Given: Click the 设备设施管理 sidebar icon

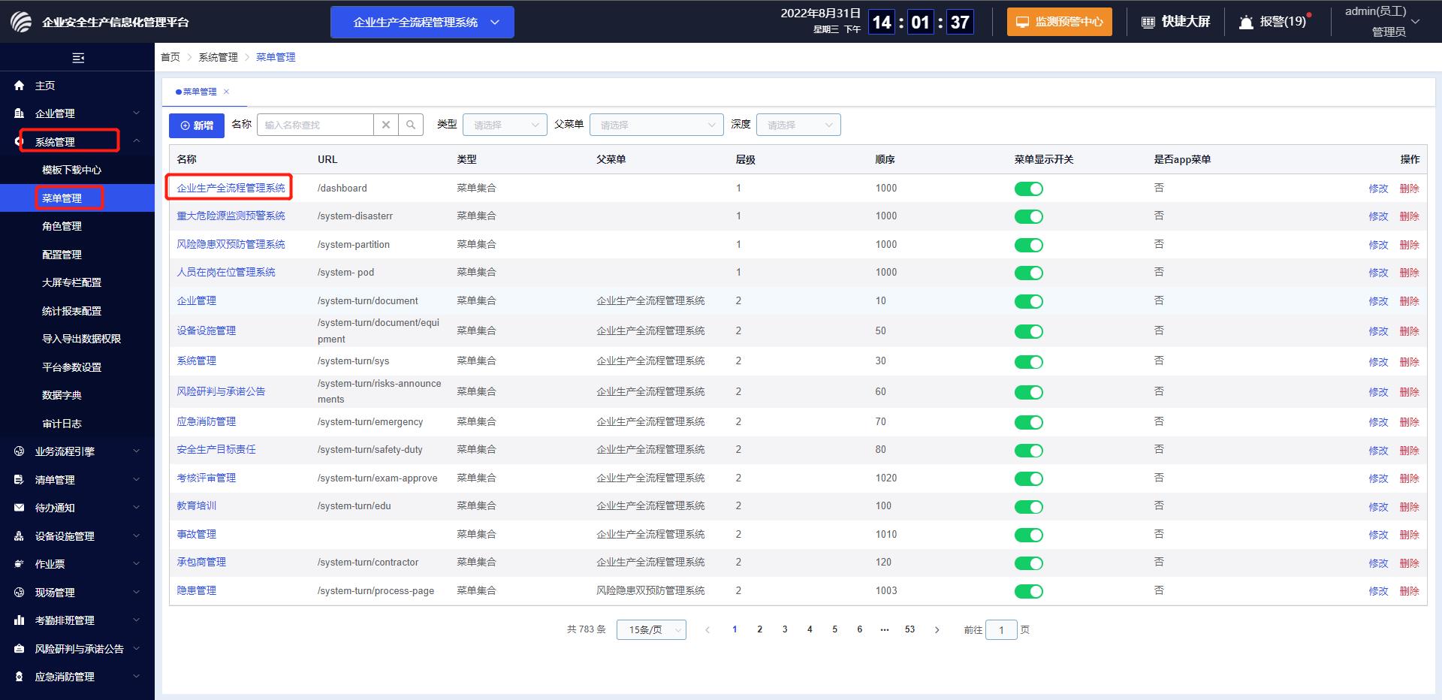Looking at the screenshot, I should click(20, 536).
